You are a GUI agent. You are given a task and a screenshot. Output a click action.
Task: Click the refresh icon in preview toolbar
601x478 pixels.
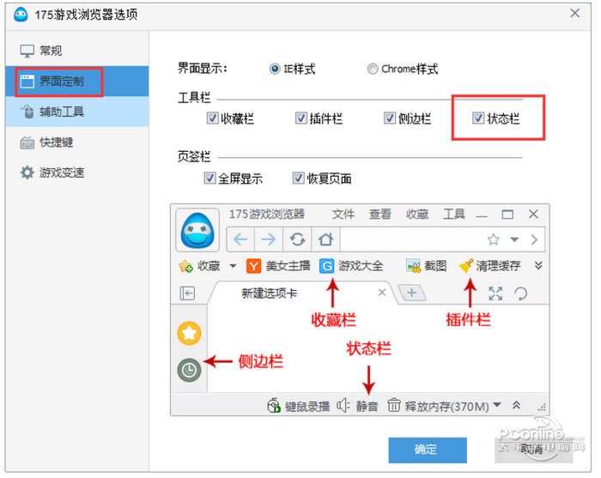(x=297, y=239)
